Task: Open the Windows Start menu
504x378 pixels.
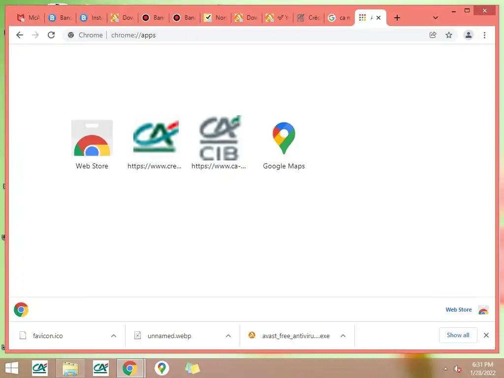Action: coord(12,368)
